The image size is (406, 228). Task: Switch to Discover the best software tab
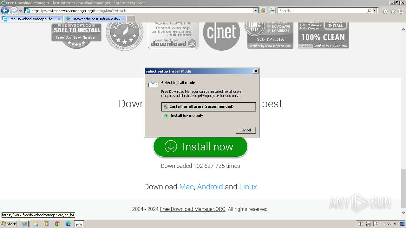click(x=95, y=19)
